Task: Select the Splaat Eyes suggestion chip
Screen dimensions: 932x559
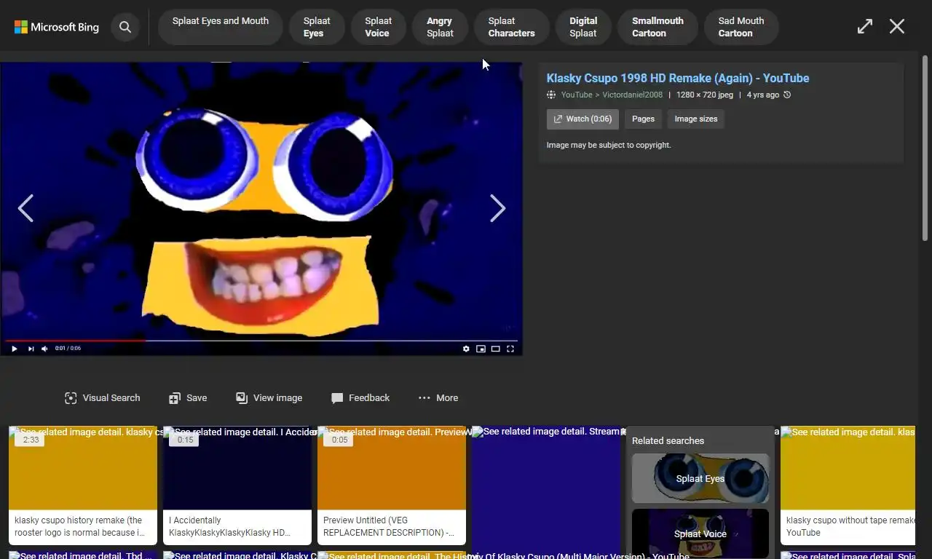Action: [317, 27]
